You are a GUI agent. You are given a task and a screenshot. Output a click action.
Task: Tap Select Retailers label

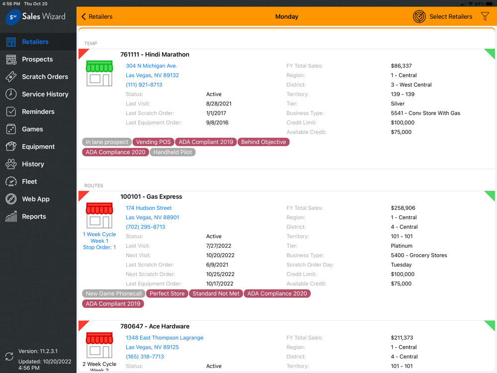click(451, 16)
